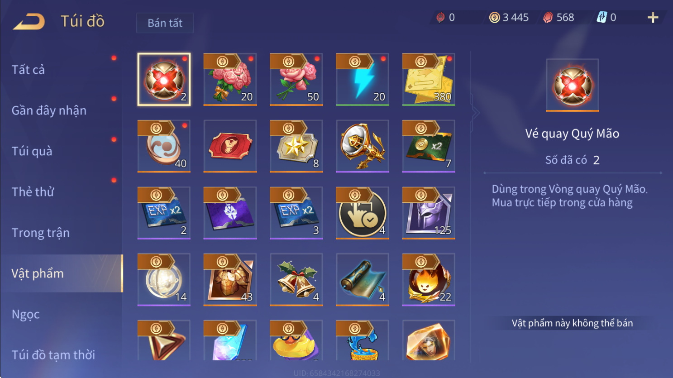Select the gold star badge item

coord(296,146)
